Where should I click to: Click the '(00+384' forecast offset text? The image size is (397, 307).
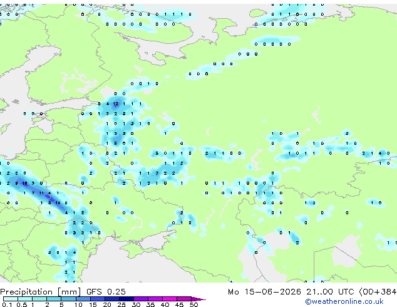[378, 292]
